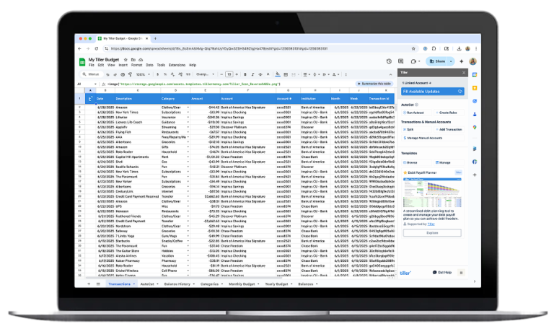Collapse the toolbar with chevron up
554x329 pixels.
click(x=390, y=74)
